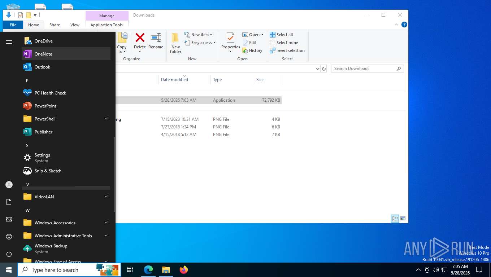Click Invert selection in ribbon
This screenshot has height=277, width=491.
[287, 50]
